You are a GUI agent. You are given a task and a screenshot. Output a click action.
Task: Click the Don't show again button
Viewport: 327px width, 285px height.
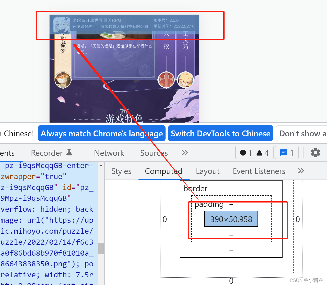pos(302,133)
